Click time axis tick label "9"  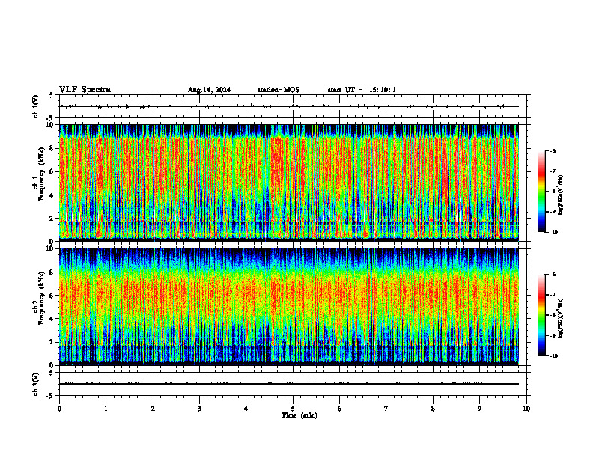coord(479,409)
